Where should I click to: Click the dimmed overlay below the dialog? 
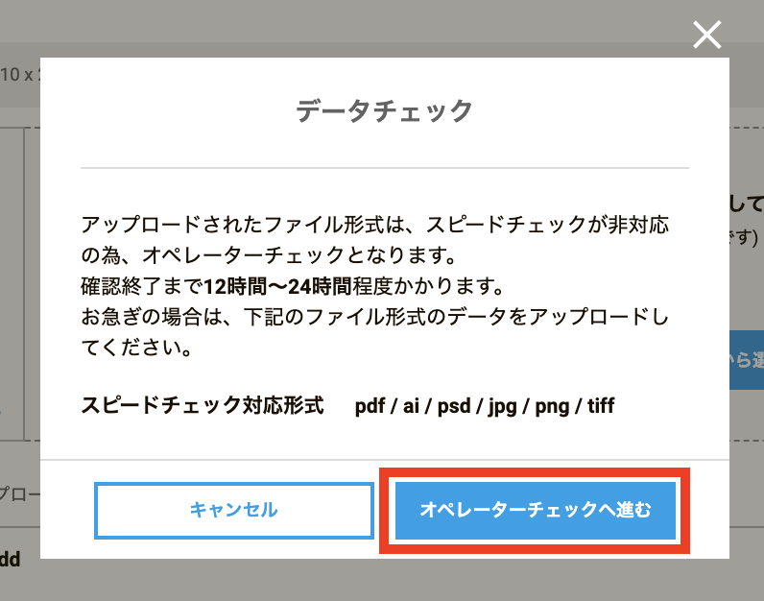[x=382, y=580]
